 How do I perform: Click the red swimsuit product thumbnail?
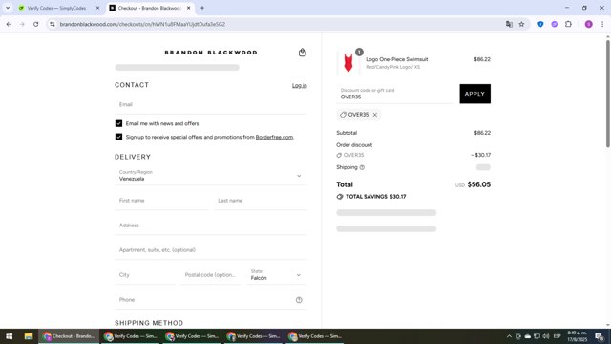[348, 62]
